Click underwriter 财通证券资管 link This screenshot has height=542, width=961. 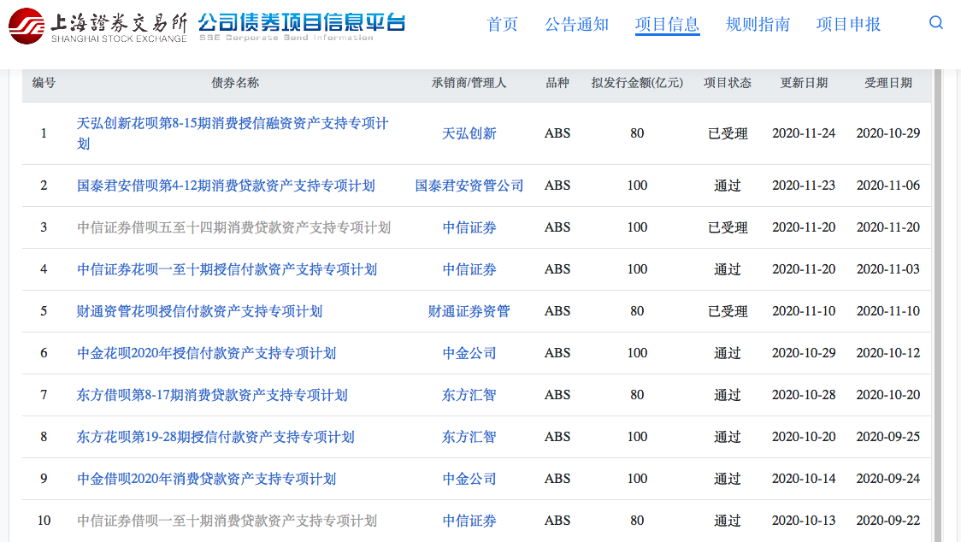point(469,311)
